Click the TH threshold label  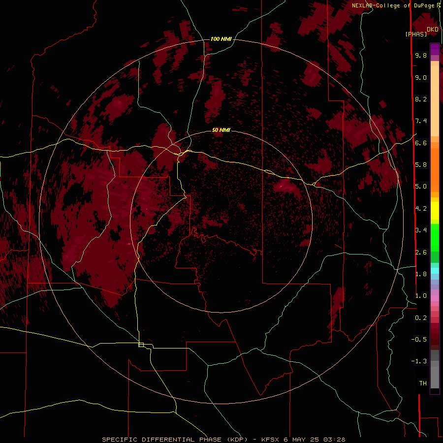pos(423,383)
